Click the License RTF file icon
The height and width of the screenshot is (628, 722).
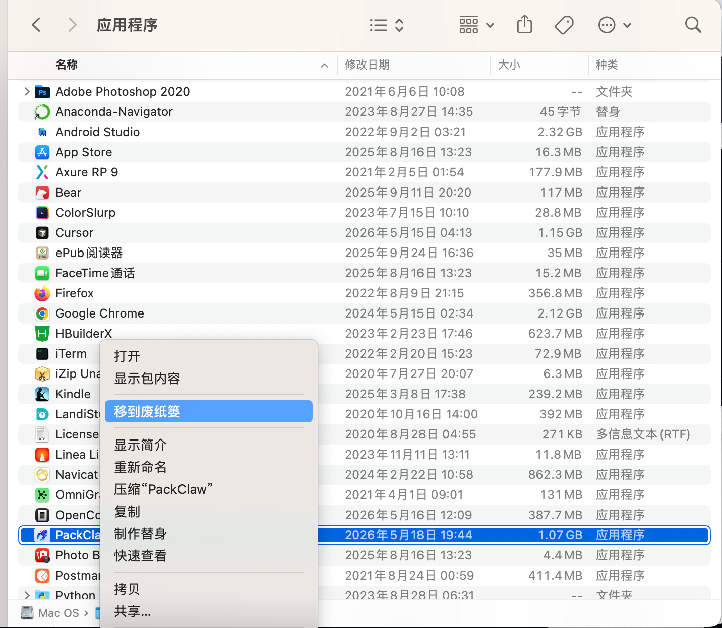[x=42, y=434]
